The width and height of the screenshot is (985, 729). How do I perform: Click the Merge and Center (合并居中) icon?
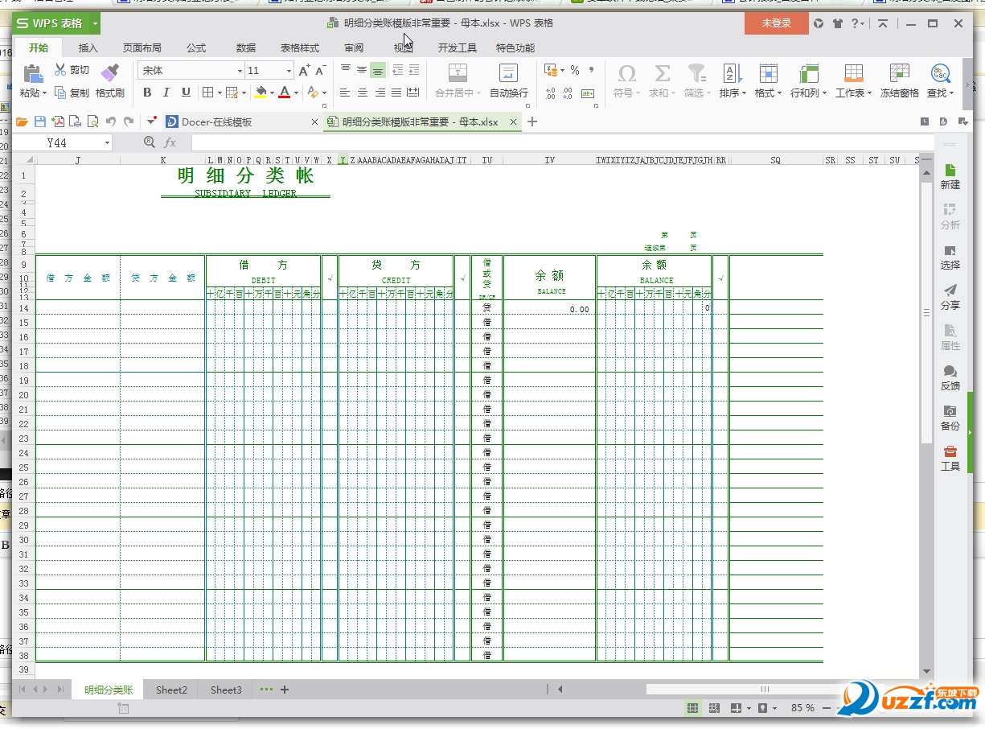[458, 73]
